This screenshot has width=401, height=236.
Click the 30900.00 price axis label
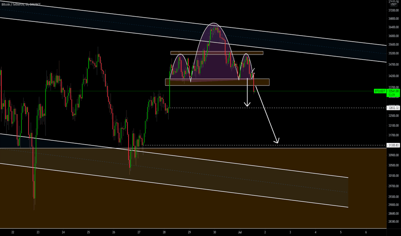click(394, 155)
